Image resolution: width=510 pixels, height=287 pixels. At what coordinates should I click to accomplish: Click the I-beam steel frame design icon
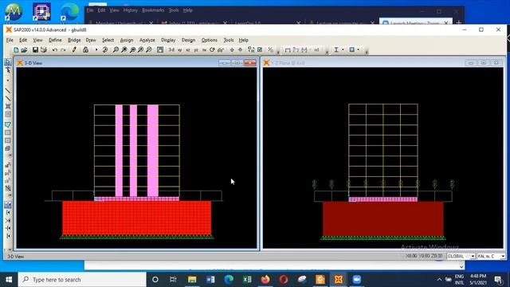point(336,49)
